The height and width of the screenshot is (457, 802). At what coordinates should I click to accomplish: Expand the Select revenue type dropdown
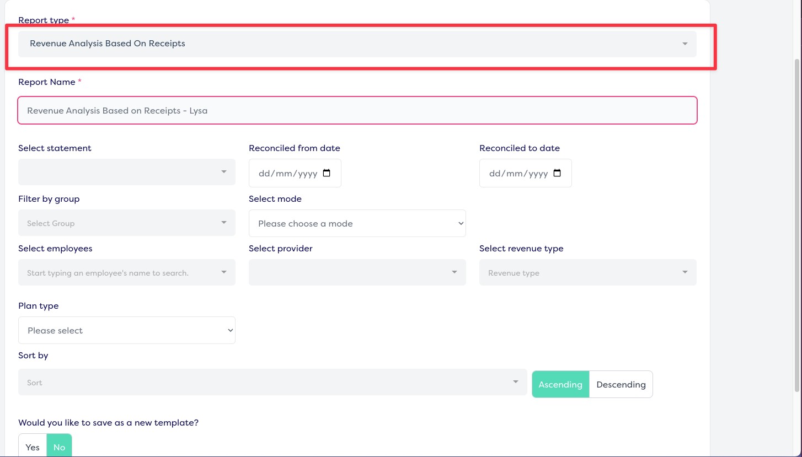click(x=587, y=272)
